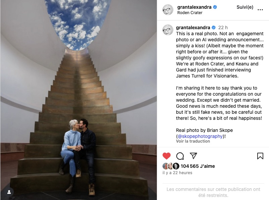Save the post with the bookmark icon
This screenshot has height=200, width=269.
coord(260,156)
